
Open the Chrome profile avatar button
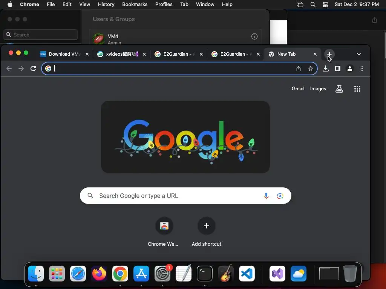[x=349, y=68]
